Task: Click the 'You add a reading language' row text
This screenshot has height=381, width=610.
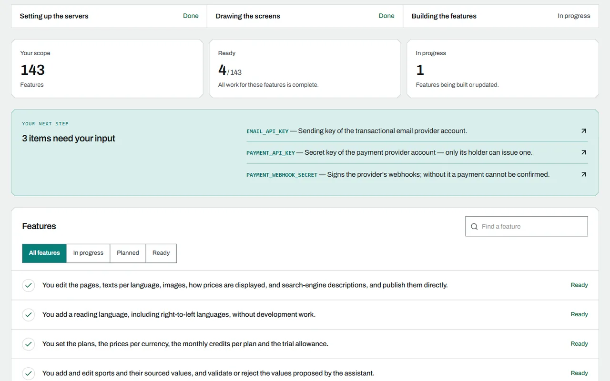Action: click(179, 314)
